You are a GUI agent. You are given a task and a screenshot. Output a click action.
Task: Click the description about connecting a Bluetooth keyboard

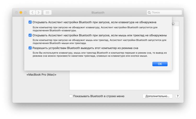pos(95,29)
